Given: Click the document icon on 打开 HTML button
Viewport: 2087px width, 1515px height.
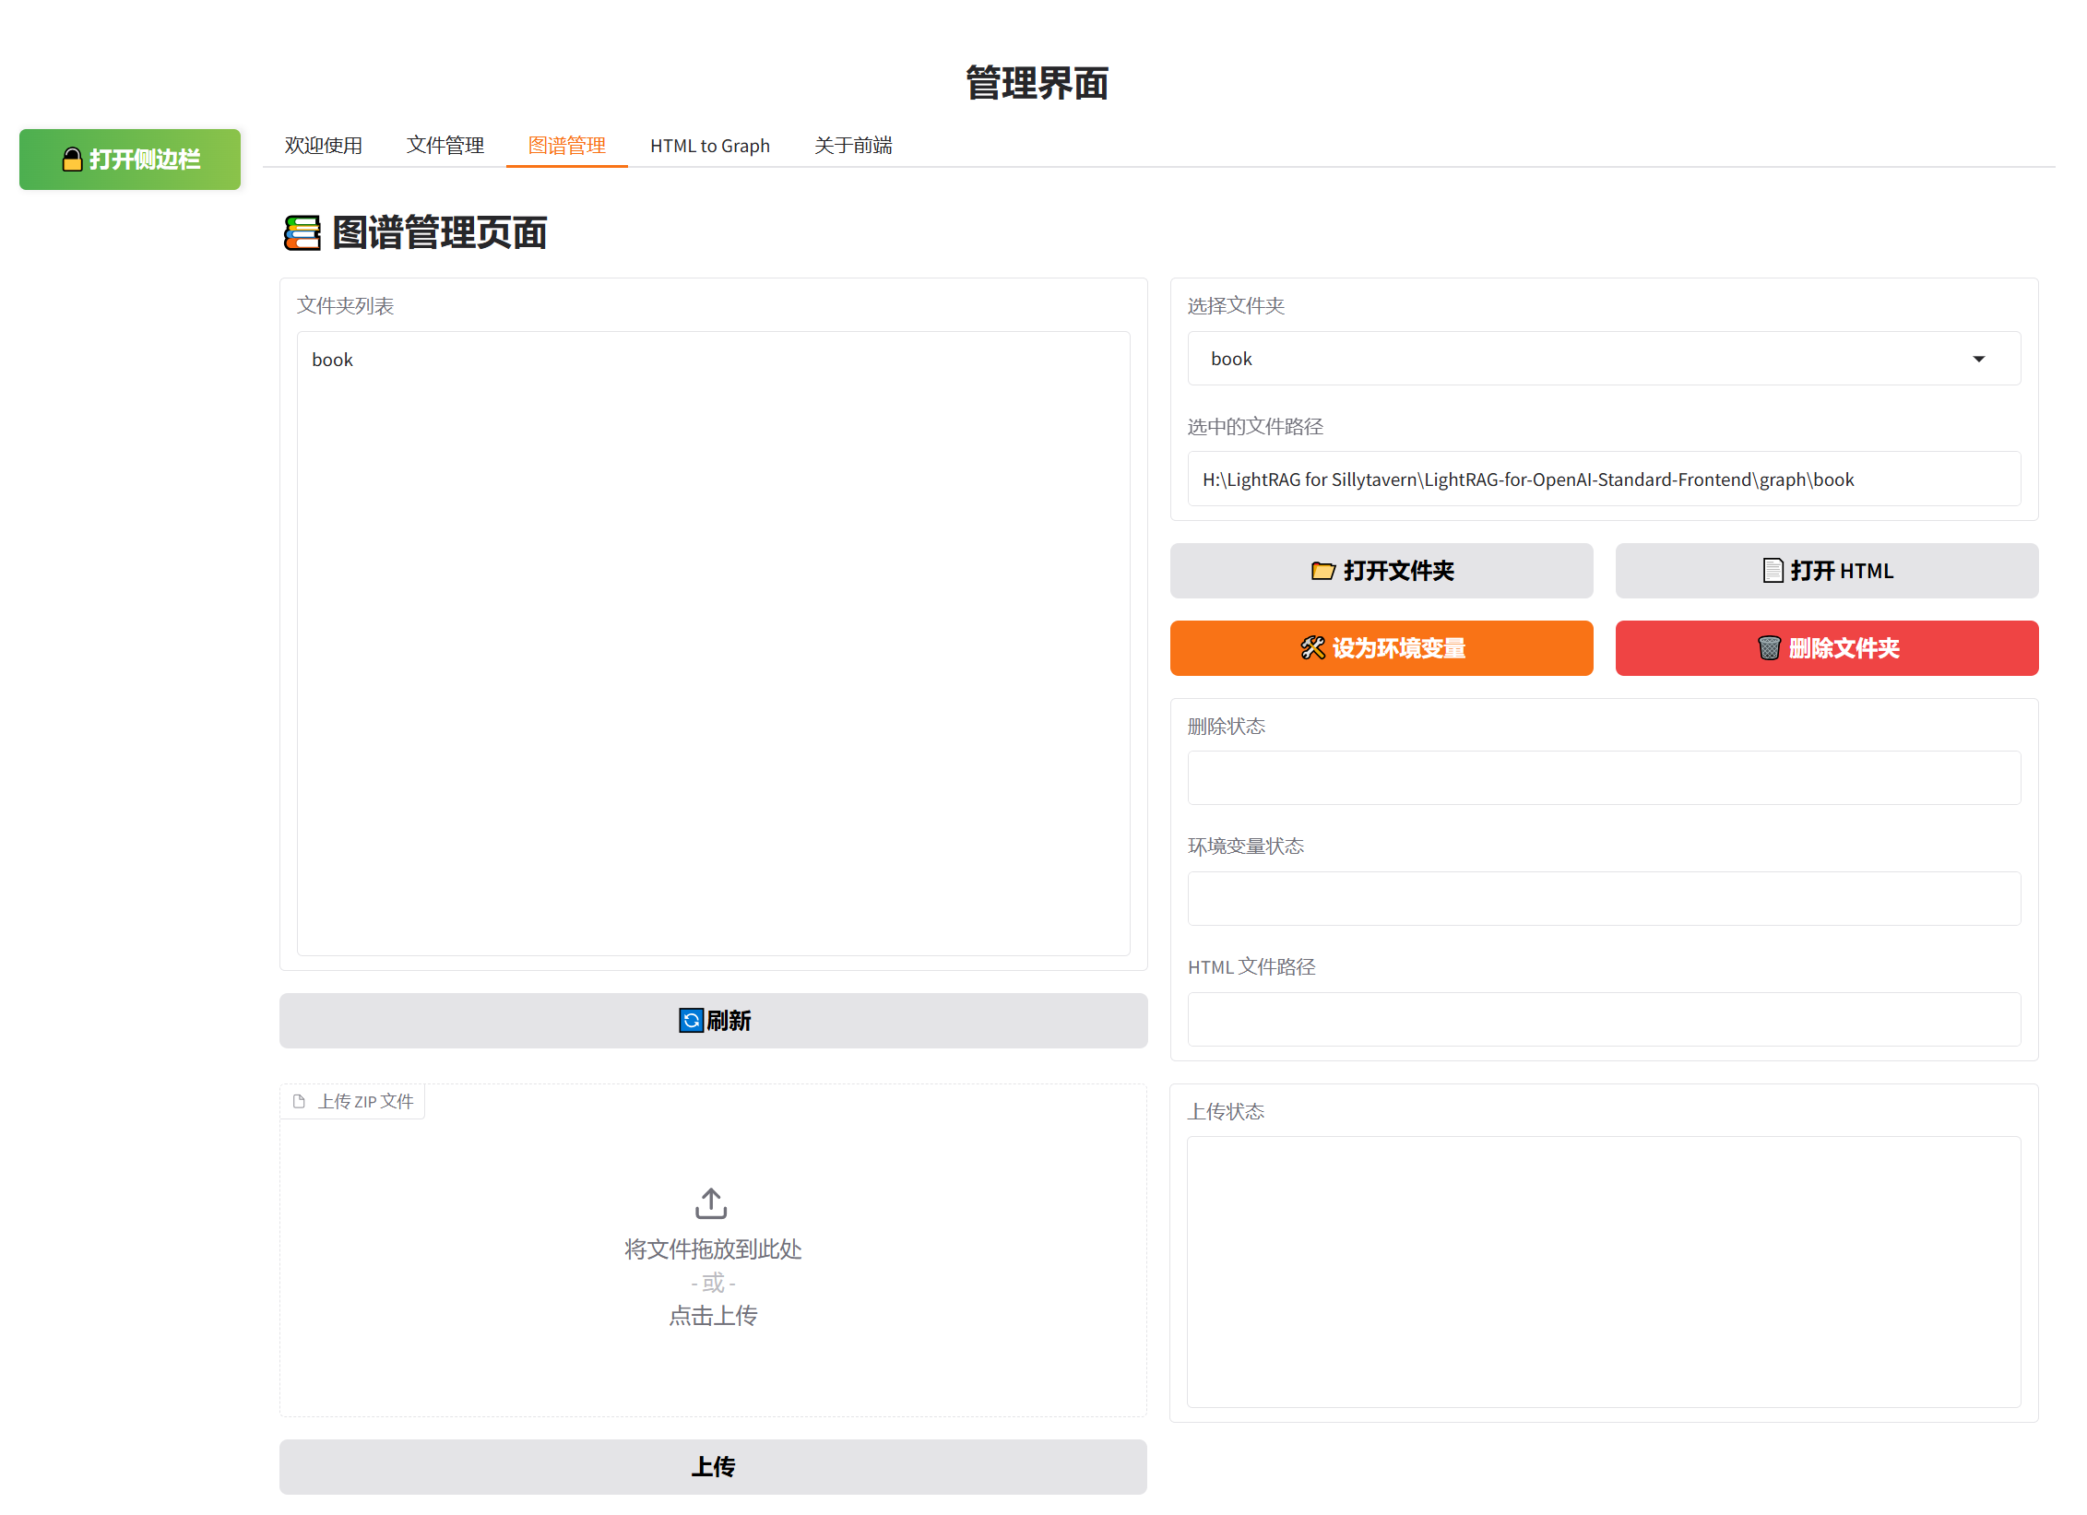Looking at the screenshot, I should [1773, 571].
